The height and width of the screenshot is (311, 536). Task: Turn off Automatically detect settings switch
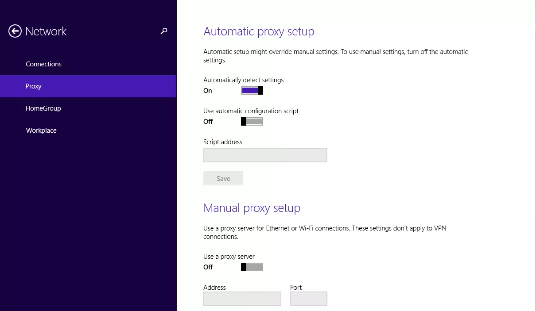click(252, 91)
